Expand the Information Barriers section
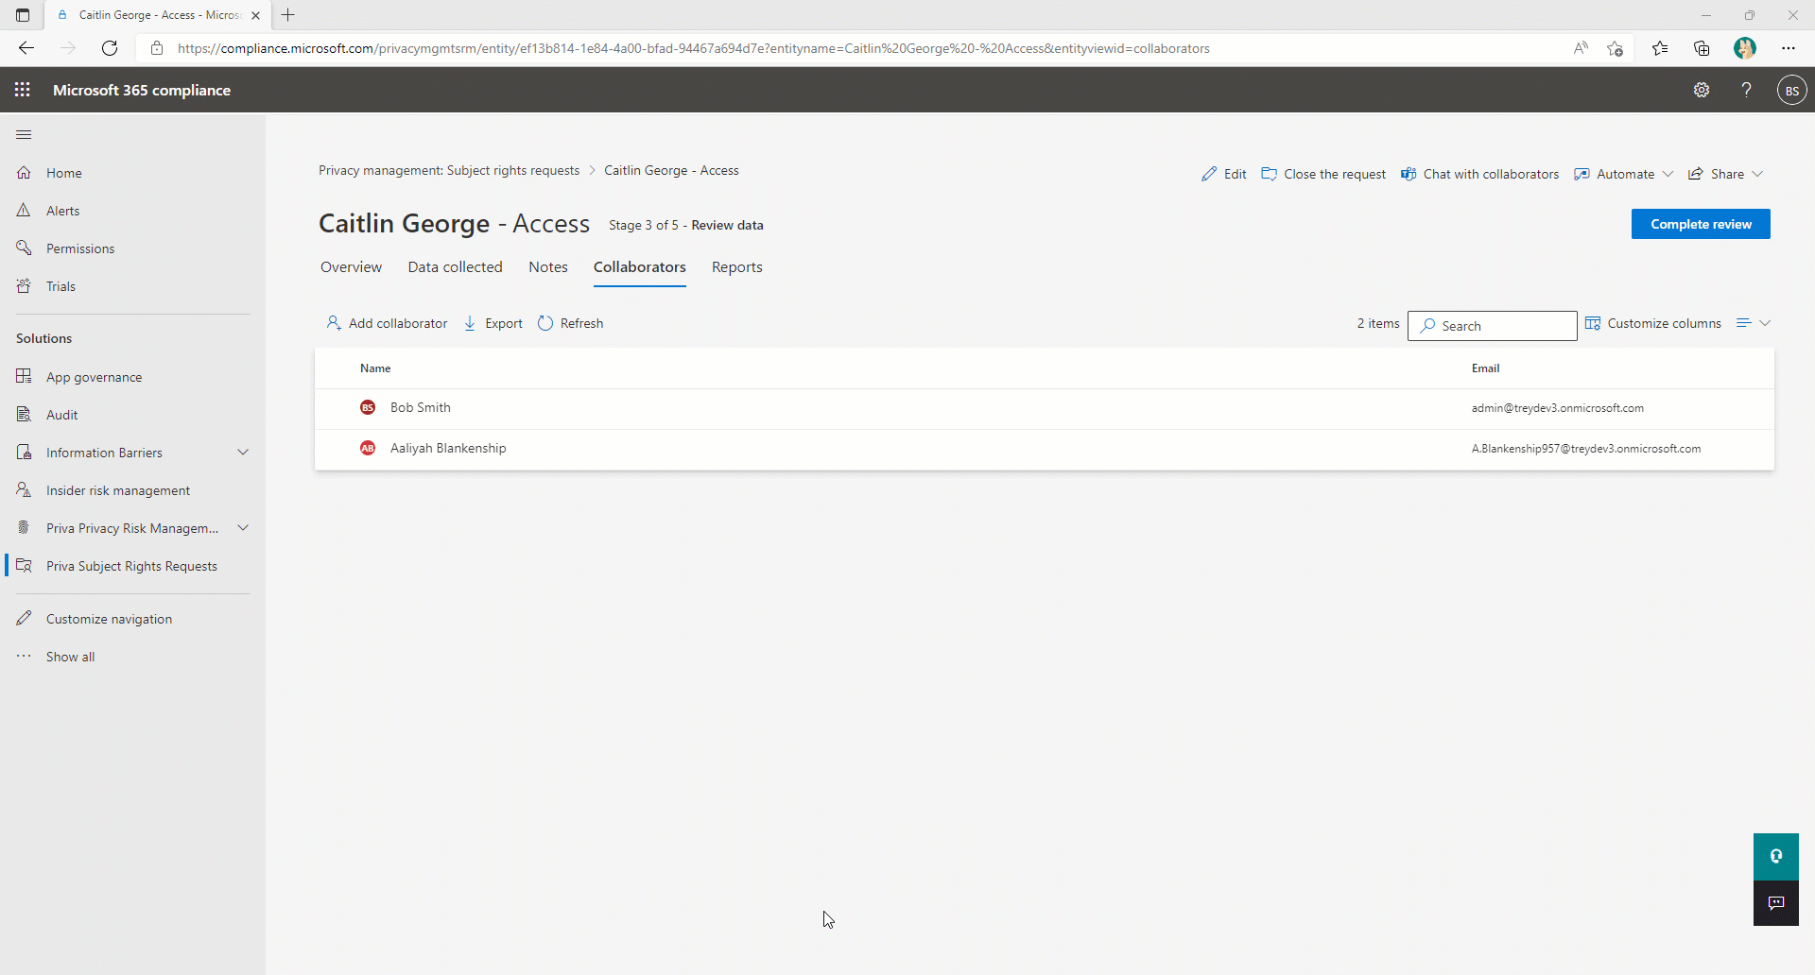The width and height of the screenshot is (1815, 975). 243,452
